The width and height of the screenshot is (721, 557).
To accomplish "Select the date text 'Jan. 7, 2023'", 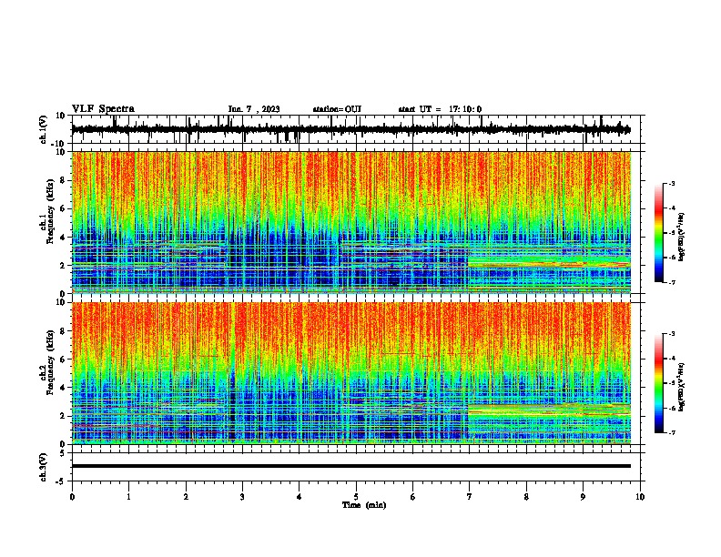I will pyautogui.click(x=254, y=109).
